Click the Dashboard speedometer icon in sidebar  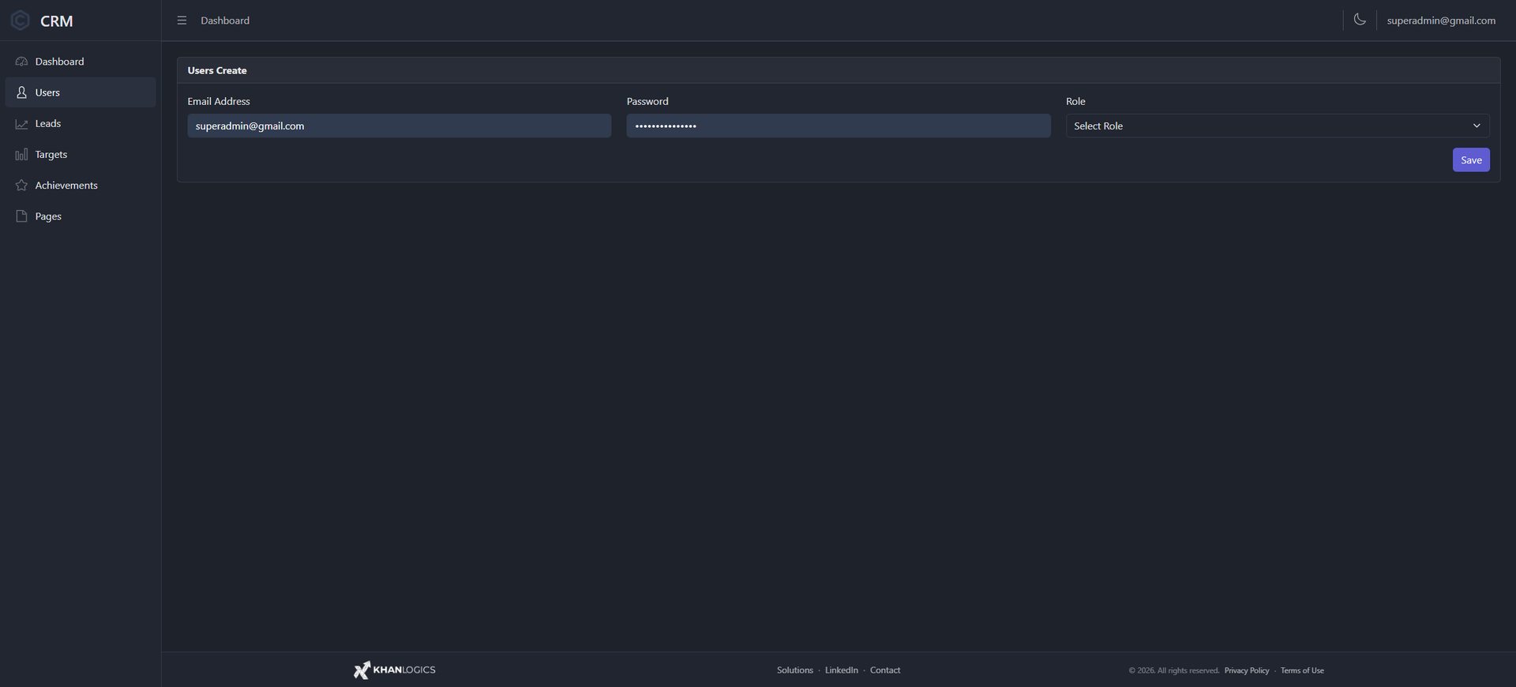21,62
